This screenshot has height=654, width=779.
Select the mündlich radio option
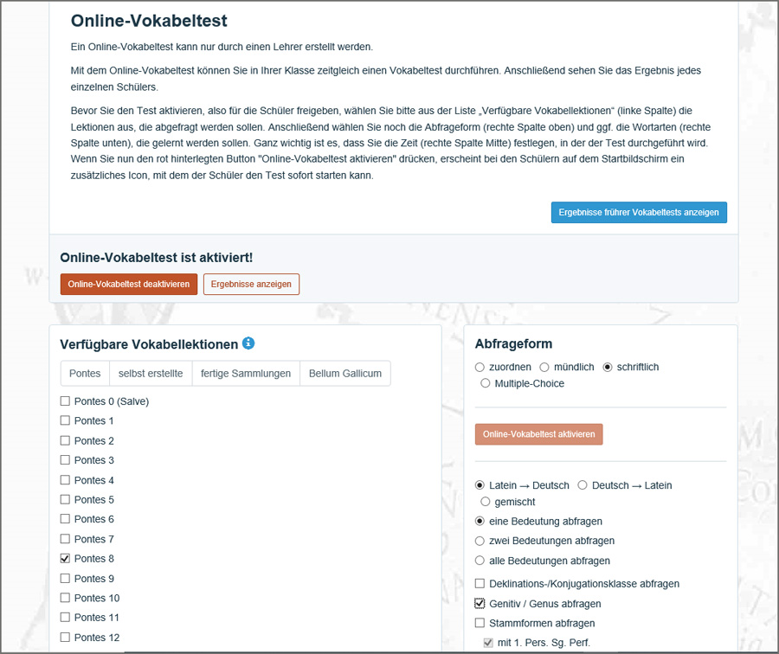pyautogui.click(x=544, y=367)
